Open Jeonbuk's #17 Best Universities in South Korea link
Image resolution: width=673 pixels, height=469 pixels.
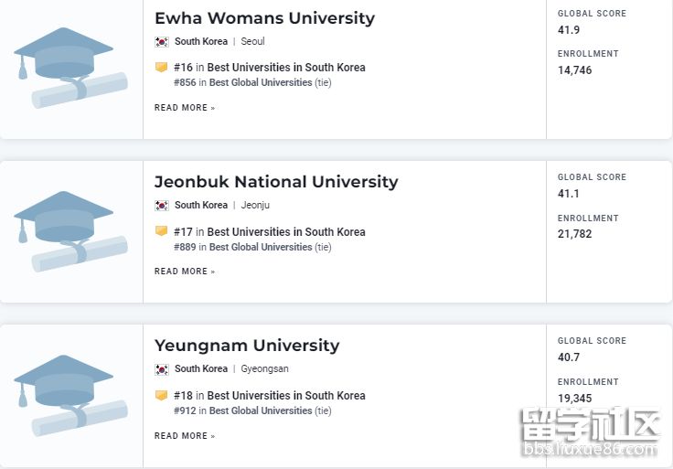[285, 232]
